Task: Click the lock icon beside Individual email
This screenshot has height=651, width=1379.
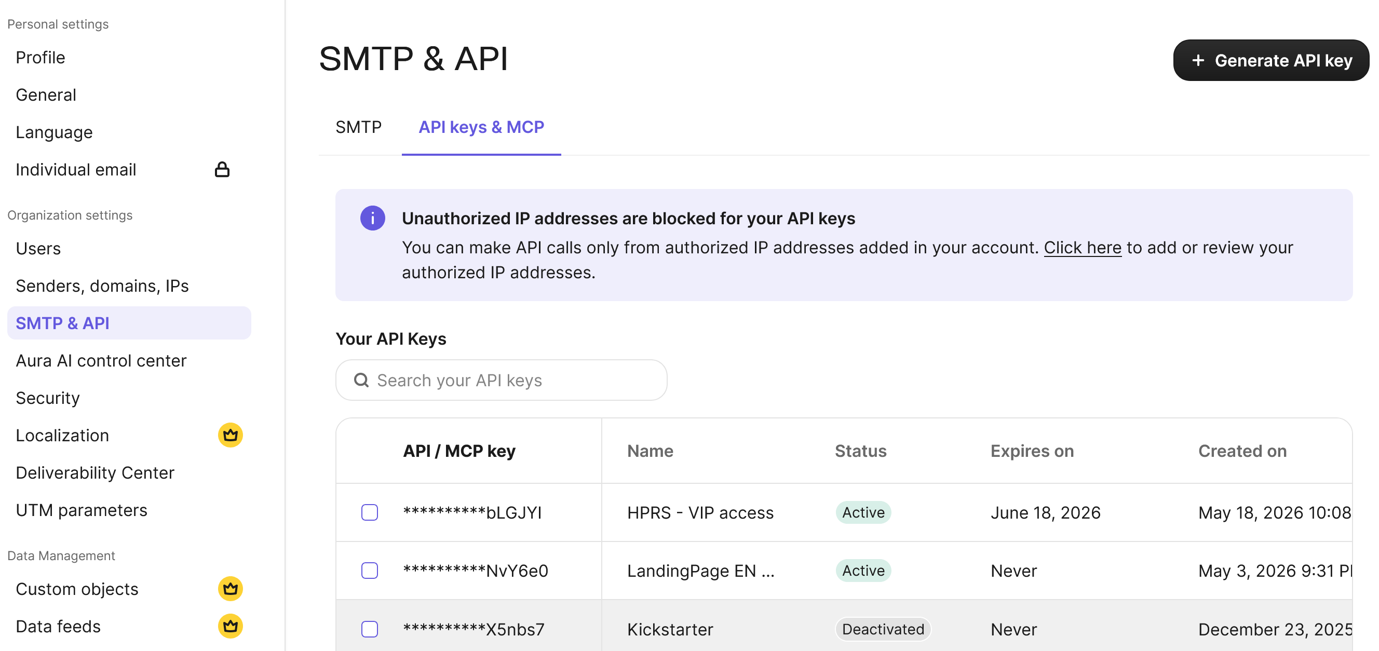Action: coord(222,170)
